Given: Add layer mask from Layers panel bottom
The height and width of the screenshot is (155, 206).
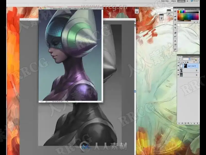Looking at the screenshot, I should [x=185, y=123].
